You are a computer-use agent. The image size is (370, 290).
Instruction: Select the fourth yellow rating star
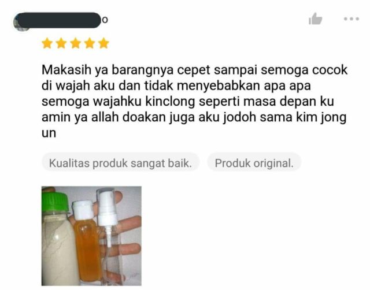pos(90,43)
